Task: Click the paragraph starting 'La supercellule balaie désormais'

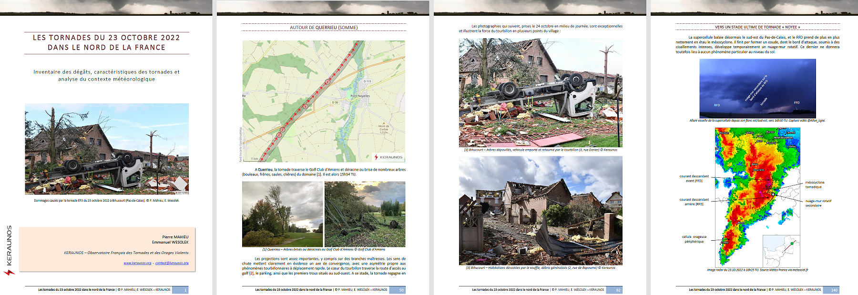Action: click(757, 44)
